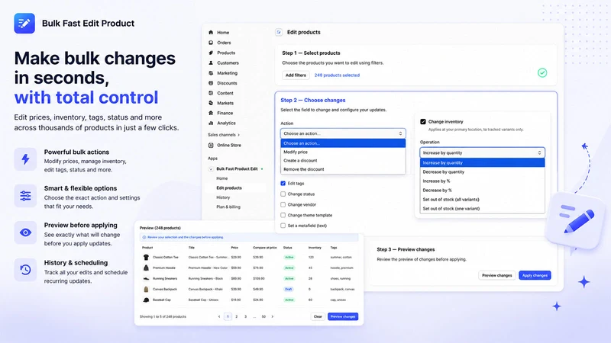Image resolution: width=611 pixels, height=343 pixels.
Task: Click the large pencil tile graphic
Action: (x=576, y=220)
